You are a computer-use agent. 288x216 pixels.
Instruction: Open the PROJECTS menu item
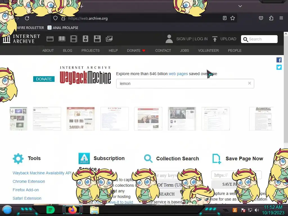(90, 51)
